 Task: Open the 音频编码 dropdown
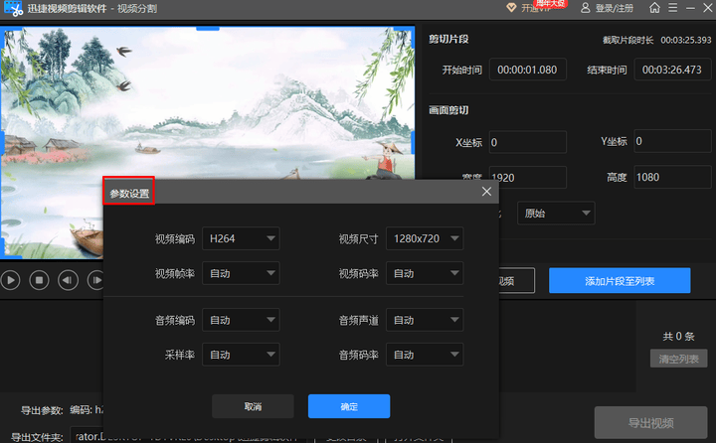(241, 320)
